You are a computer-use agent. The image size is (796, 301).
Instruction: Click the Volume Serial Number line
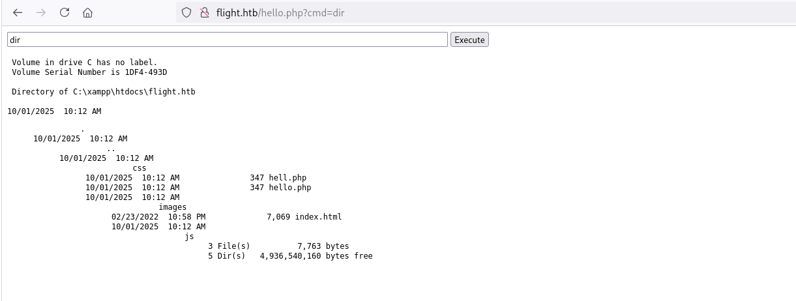94,72
